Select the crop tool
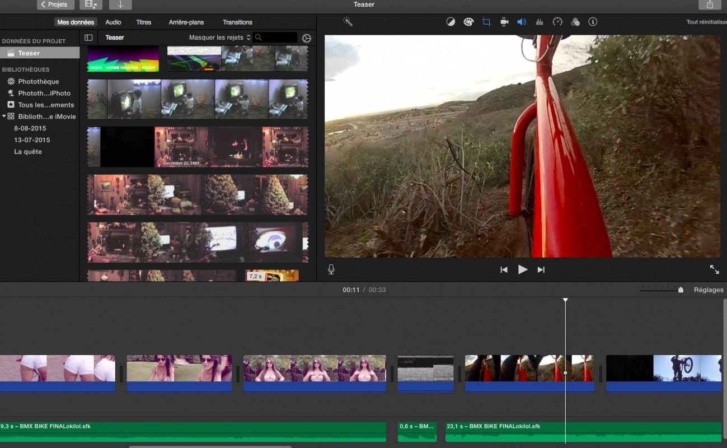The height and width of the screenshot is (448, 727). (486, 22)
